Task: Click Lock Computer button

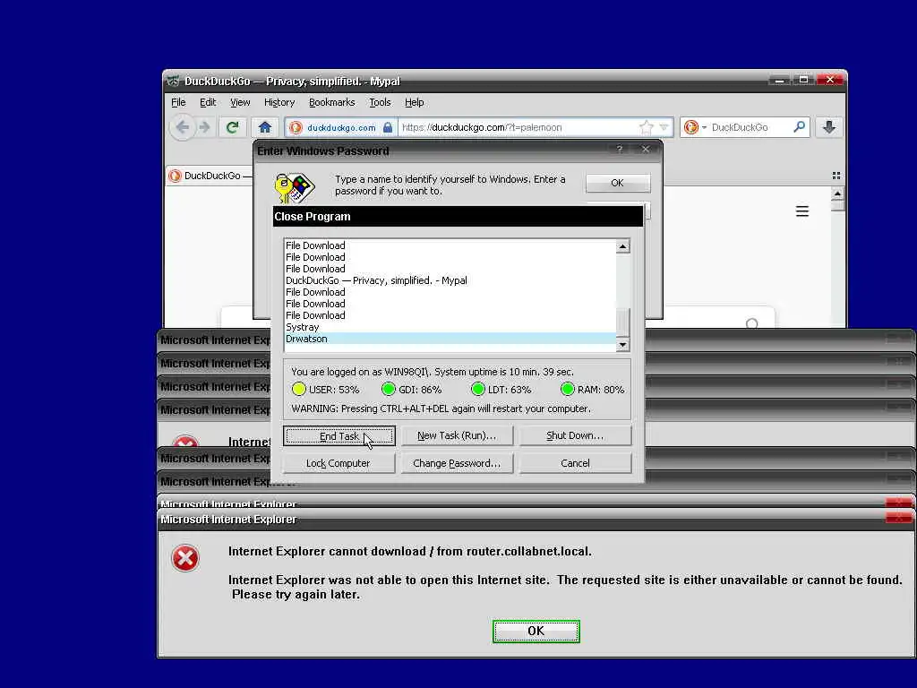Action: click(x=339, y=463)
